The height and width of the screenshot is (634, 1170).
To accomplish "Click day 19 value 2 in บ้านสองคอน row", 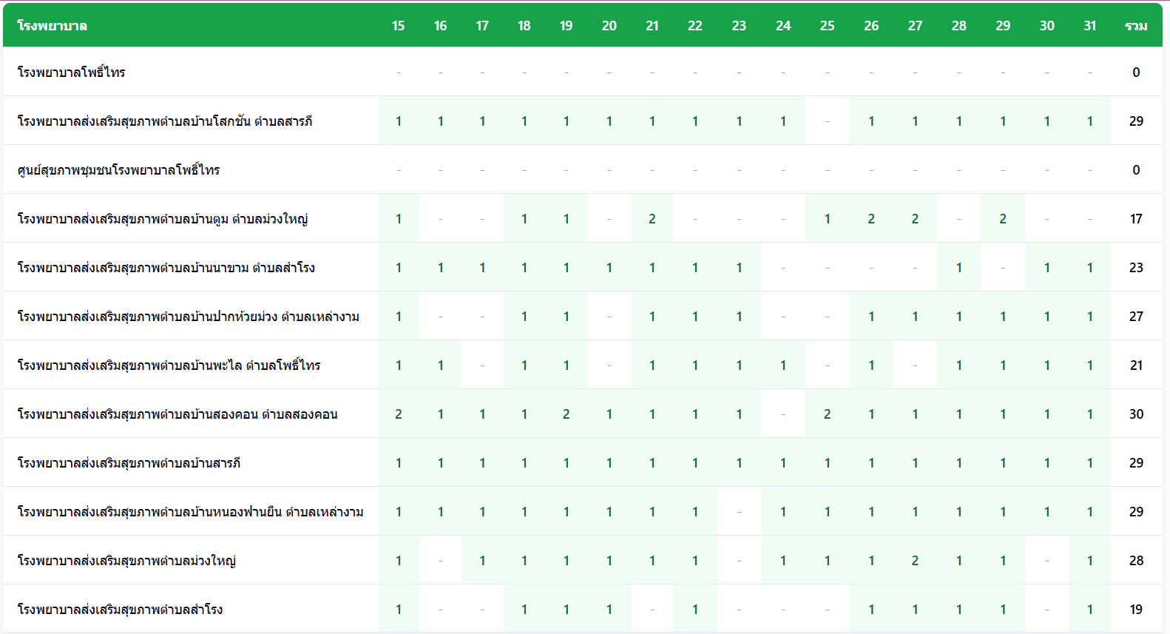I will 566,414.
